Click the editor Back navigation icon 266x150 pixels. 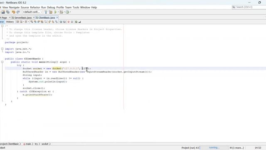(x=21, y=22)
